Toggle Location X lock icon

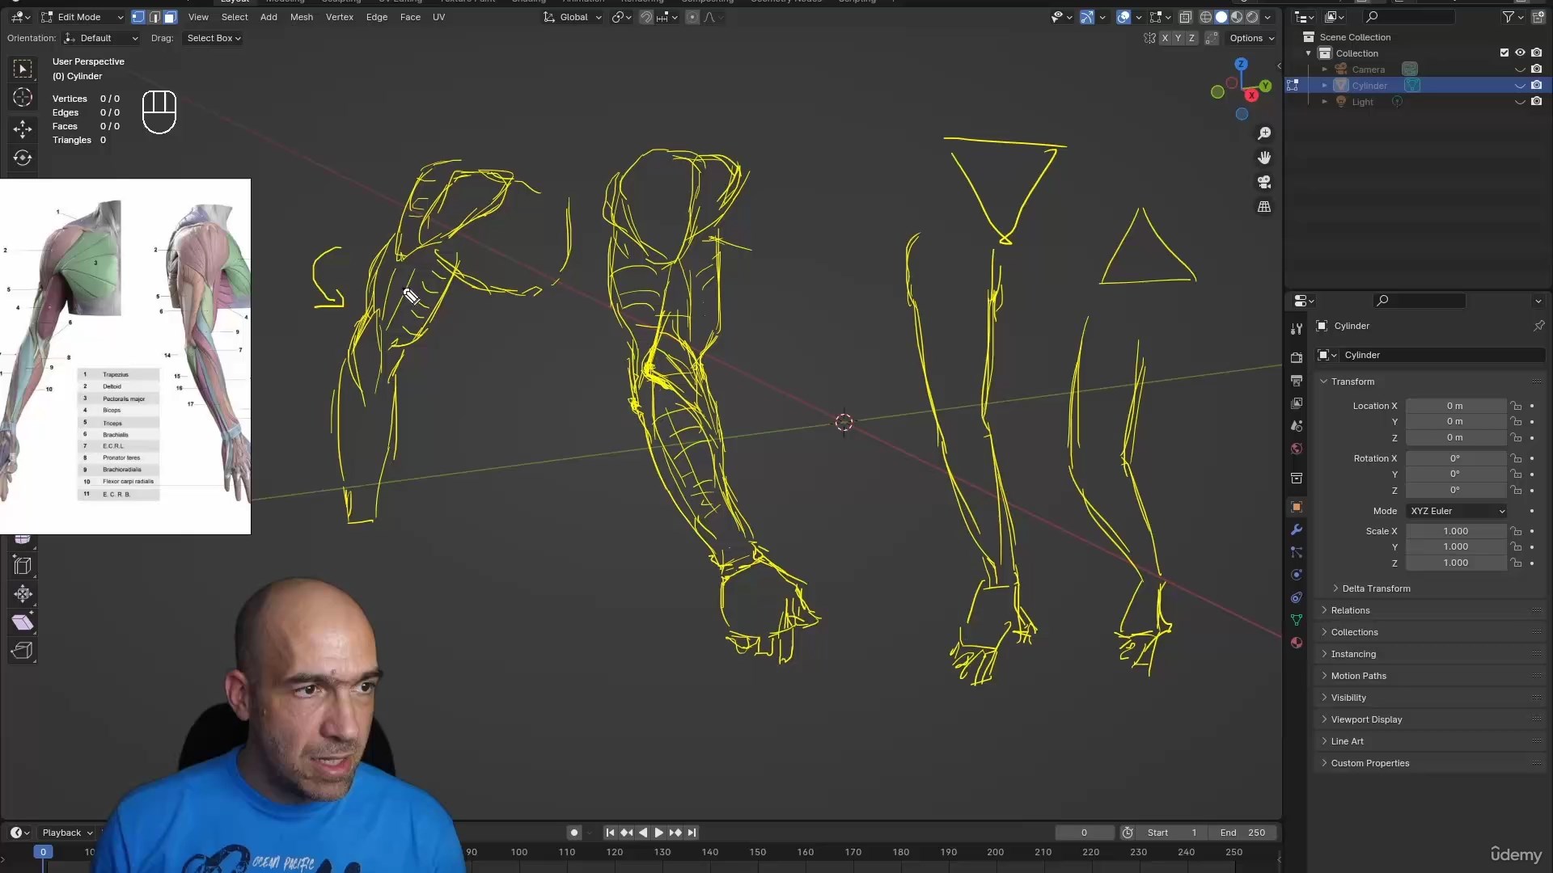1517,406
